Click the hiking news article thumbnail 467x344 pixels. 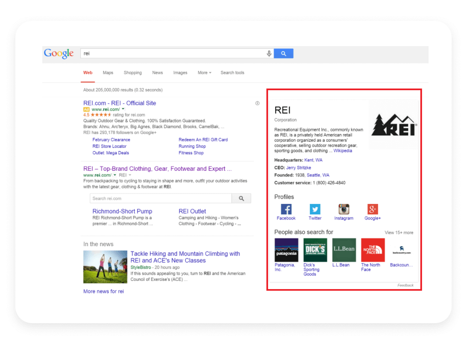click(105, 267)
